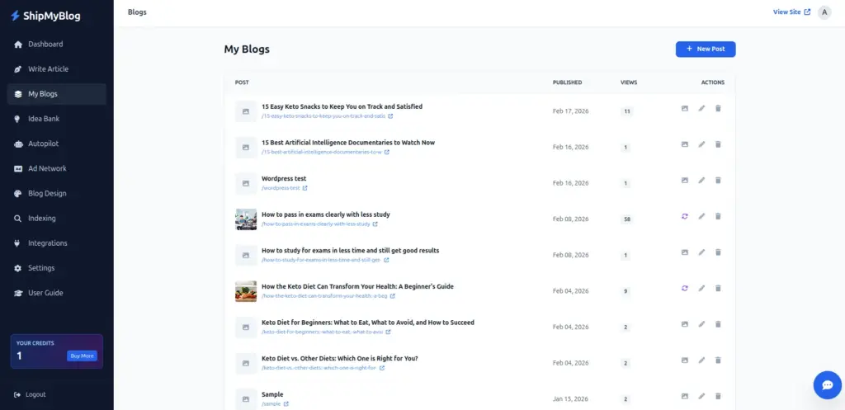Screen dimensions: 845x410
Task: Delete the 15 Easy Keto Snacks post
Action: pos(718,108)
